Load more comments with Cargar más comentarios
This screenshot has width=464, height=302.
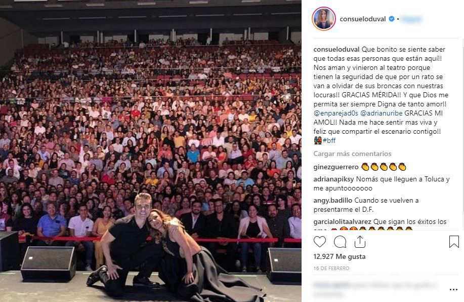(x=352, y=154)
